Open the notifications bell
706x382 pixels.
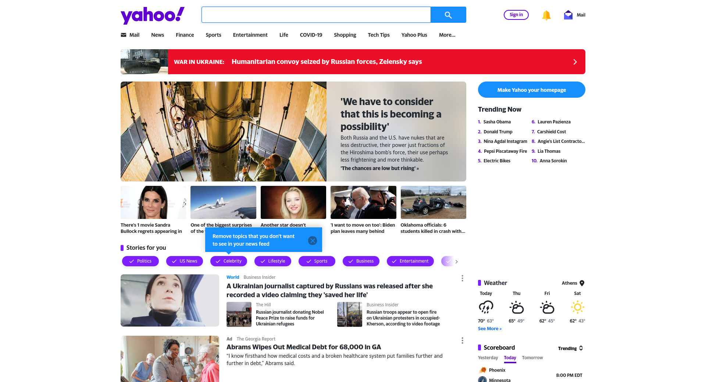pyautogui.click(x=546, y=15)
